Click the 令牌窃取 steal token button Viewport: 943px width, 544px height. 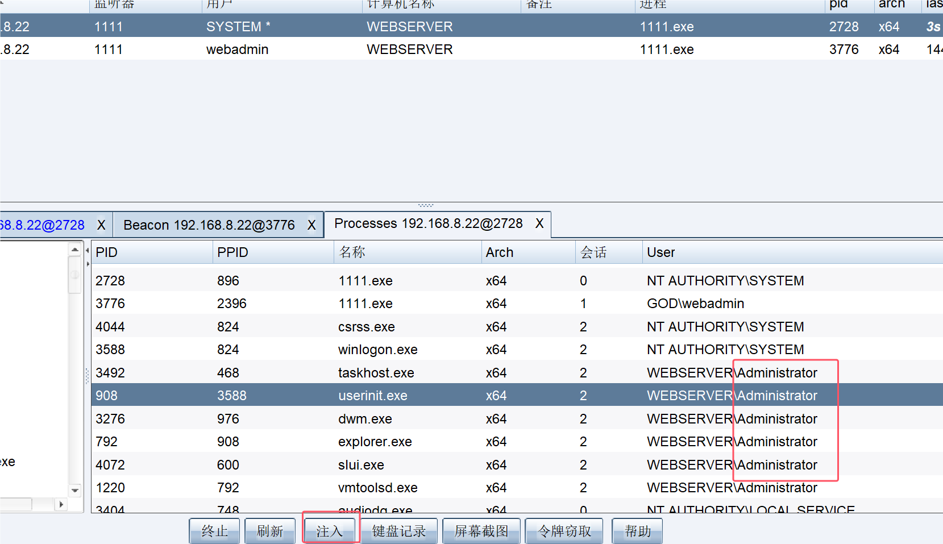tap(564, 531)
